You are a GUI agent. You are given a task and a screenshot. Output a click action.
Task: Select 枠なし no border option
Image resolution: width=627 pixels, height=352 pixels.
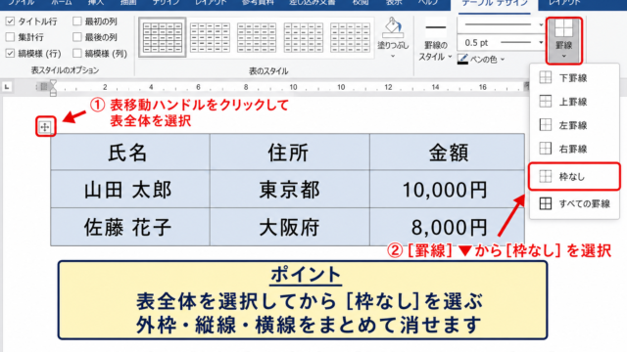click(x=574, y=176)
